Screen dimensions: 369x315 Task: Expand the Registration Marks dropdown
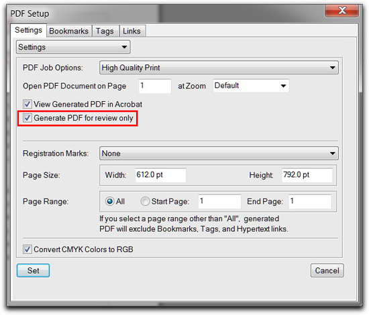point(219,153)
